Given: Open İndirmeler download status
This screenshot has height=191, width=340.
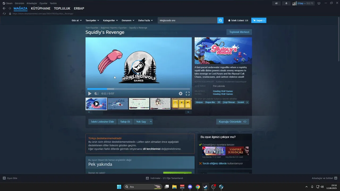Looking at the screenshot, I should [x=165, y=178].
